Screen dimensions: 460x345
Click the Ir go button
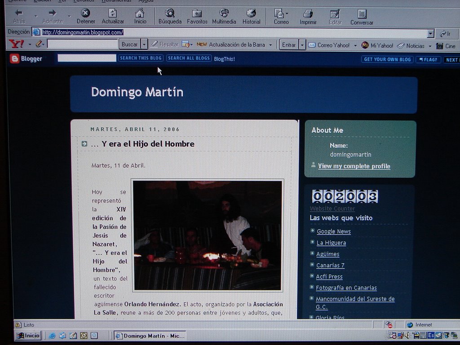point(445,34)
